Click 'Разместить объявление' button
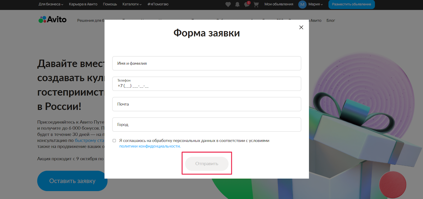Viewport: 423px width, 199px height. click(x=351, y=4)
